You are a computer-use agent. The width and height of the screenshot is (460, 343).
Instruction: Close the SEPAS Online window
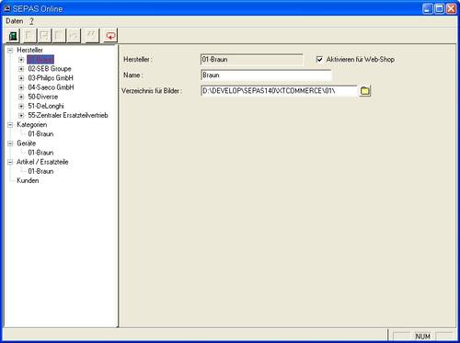[451, 9]
